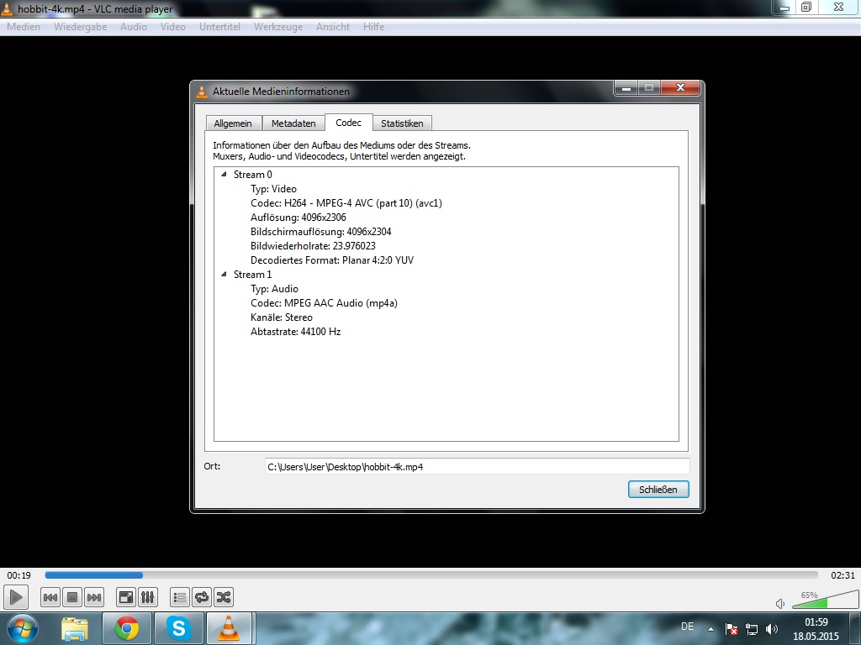Click the VLC cone icon in title bar
Viewport: 861px width, 645px height.
point(6,8)
